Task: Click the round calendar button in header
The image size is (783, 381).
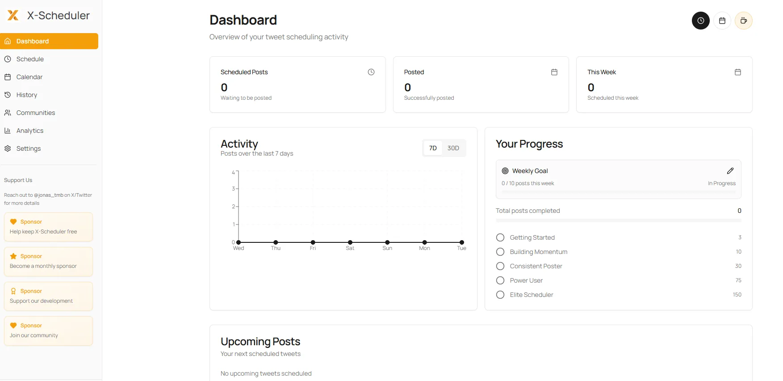Action: (722, 21)
